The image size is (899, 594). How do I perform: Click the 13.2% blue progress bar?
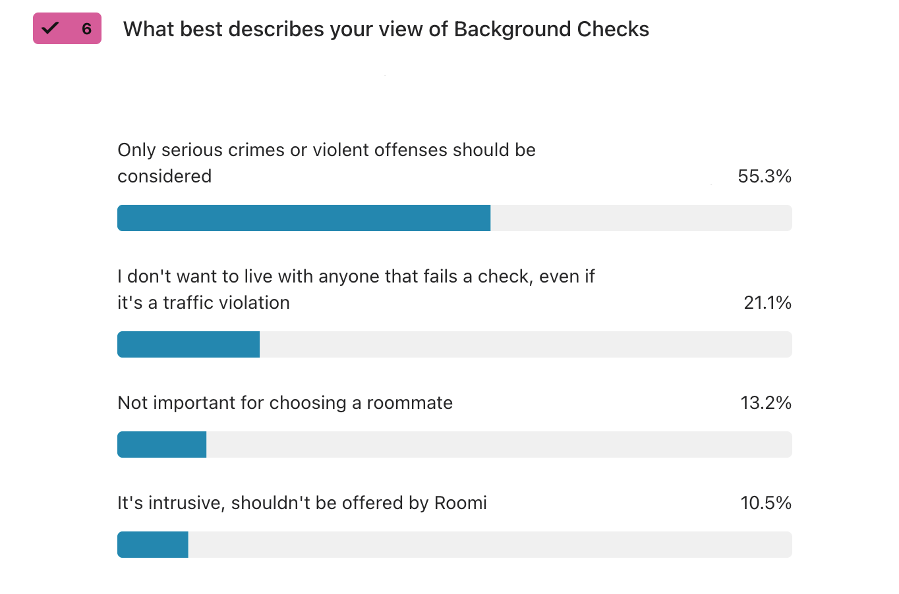(x=162, y=445)
